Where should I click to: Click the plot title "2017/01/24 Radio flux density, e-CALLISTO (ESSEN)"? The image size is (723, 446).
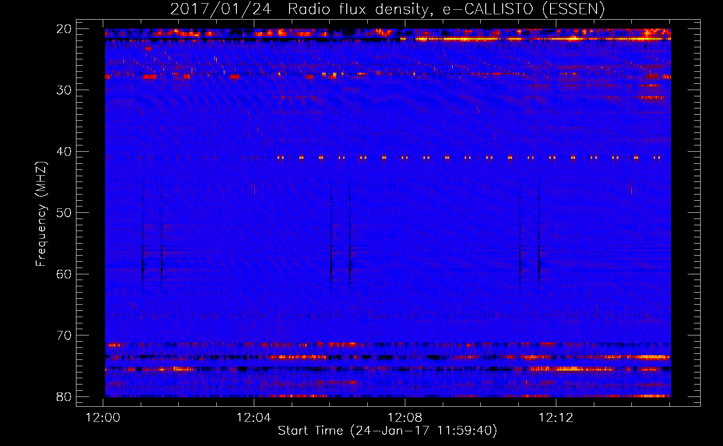coord(387,9)
